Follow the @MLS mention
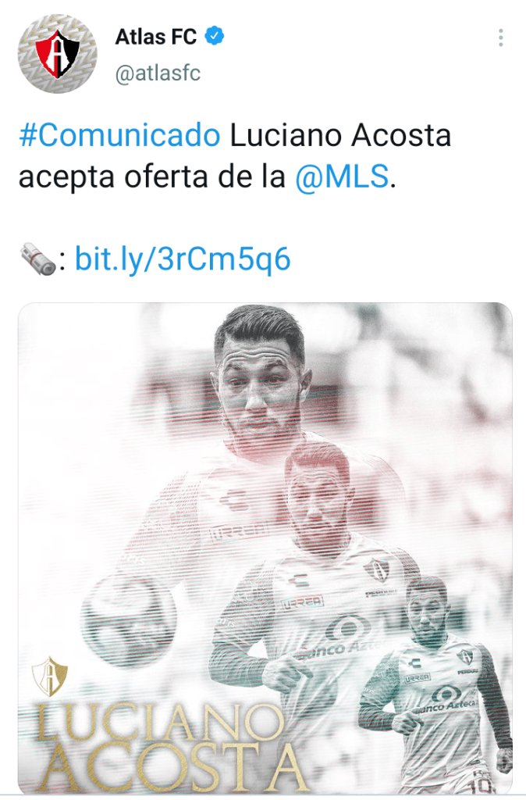526x800 pixels. 342,177
